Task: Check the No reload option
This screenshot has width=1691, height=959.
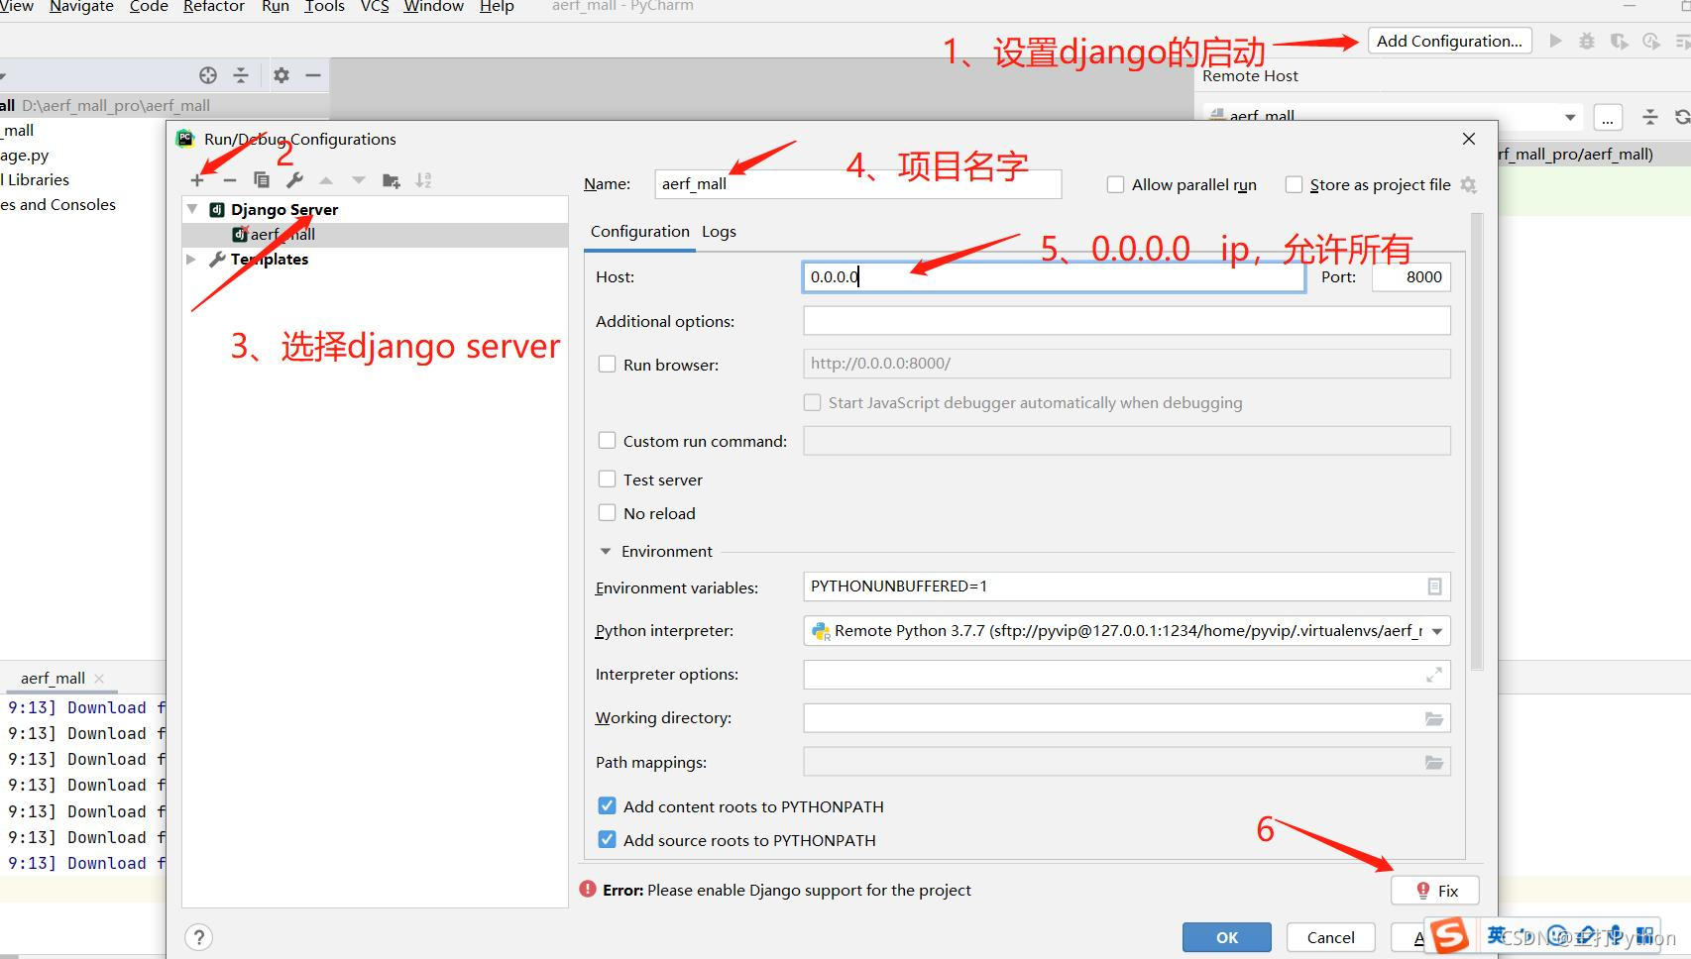Action: point(607,512)
